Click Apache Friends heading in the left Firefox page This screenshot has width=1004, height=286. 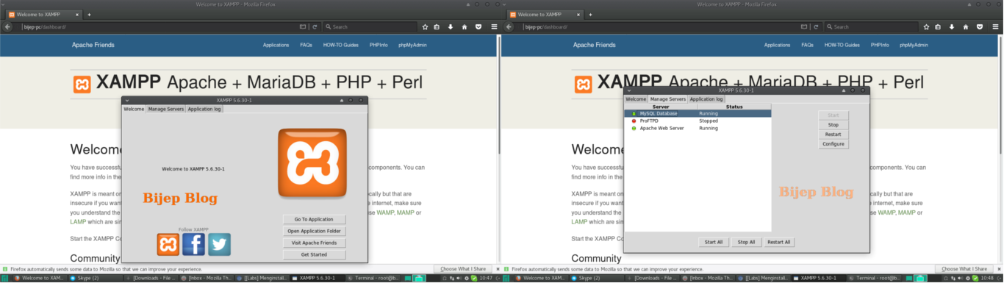[93, 45]
